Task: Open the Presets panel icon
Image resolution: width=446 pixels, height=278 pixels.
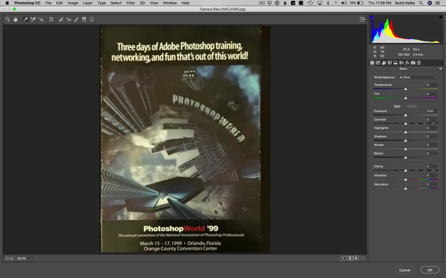Action: 419,63
